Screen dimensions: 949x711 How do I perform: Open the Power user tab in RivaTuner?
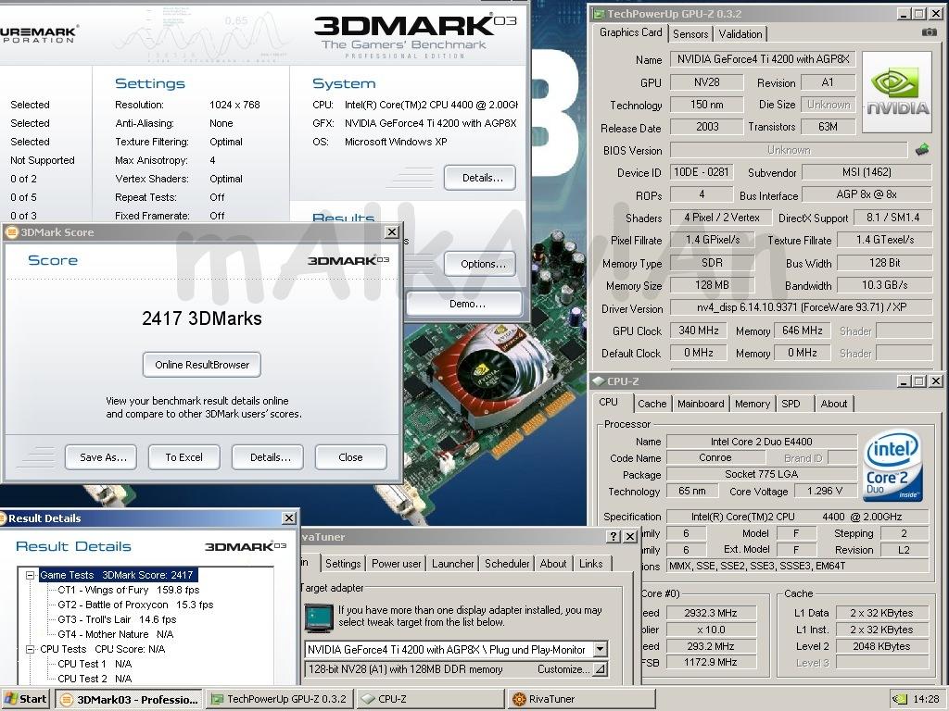click(396, 564)
